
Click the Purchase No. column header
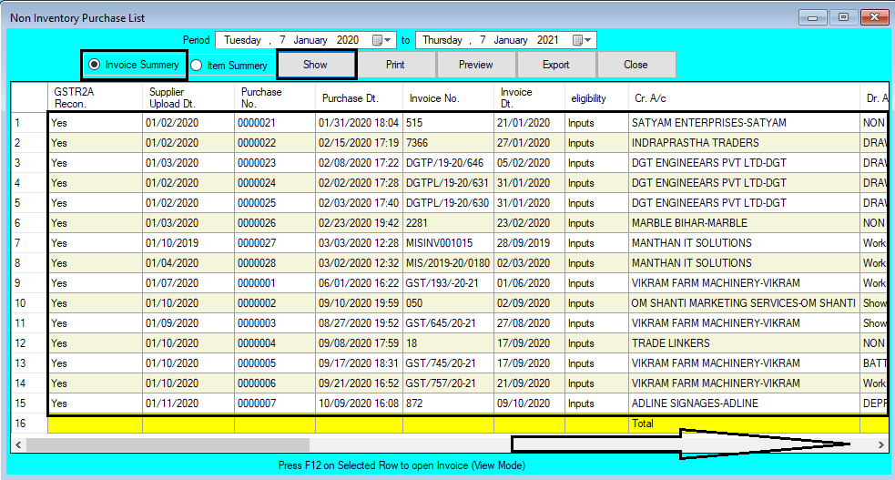(x=275, y=97)
